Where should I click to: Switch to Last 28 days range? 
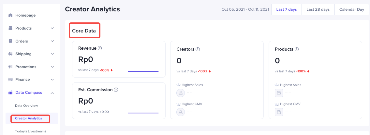(x=318, y=9)
